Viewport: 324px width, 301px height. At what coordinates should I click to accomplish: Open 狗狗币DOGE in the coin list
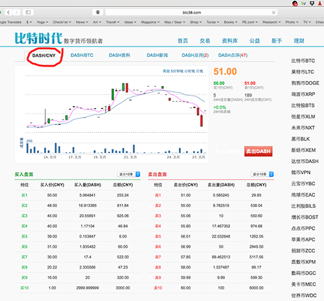point(305,83)
